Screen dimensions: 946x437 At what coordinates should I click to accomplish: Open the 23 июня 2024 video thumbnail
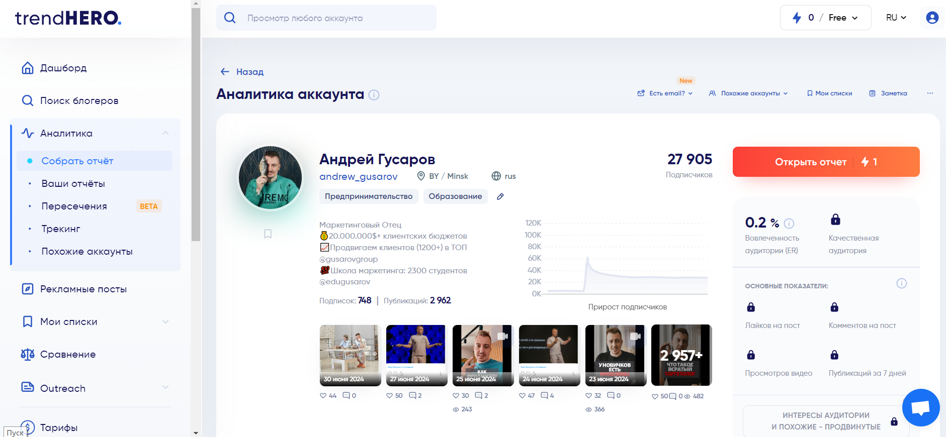[x=616, y=355]
